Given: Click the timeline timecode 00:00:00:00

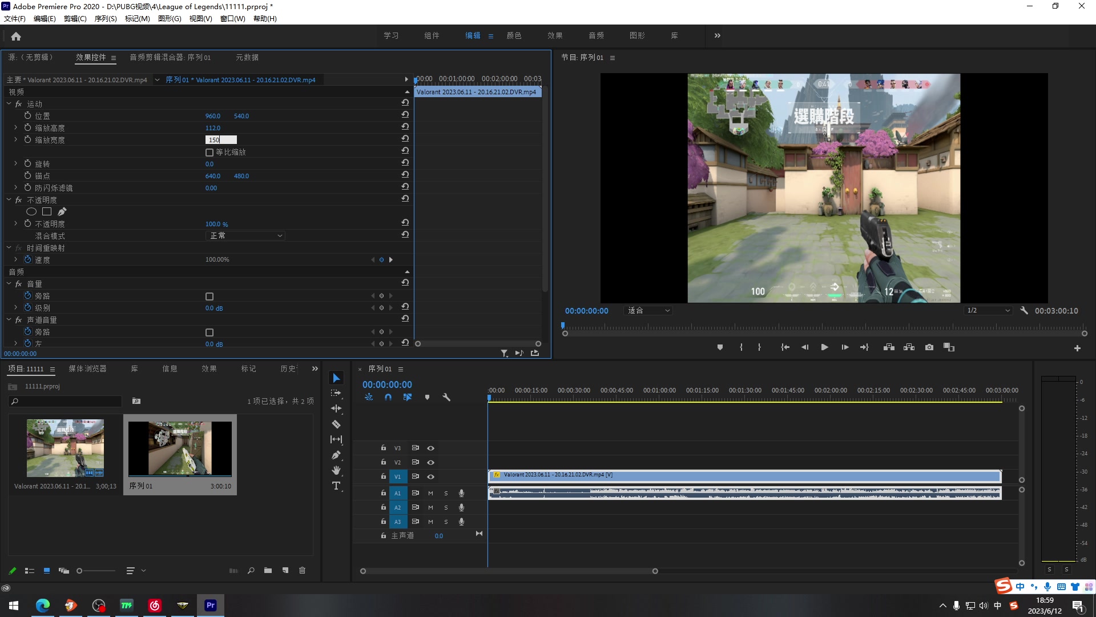Looking at the screenshot, I should [387, 385].
